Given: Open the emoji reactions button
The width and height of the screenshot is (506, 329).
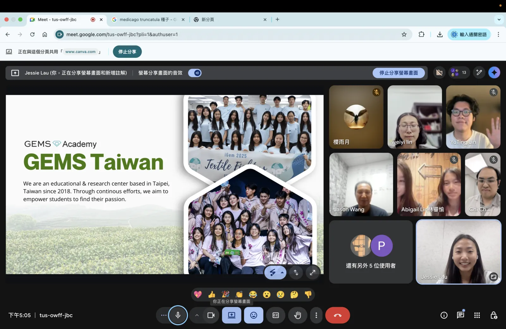Looking at the screenshot, I should 254,315.
